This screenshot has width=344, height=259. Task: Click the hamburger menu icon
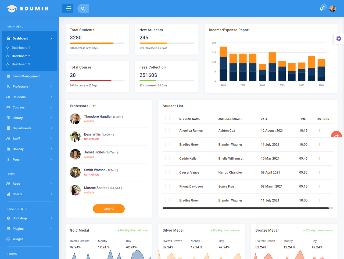point(67,8)
